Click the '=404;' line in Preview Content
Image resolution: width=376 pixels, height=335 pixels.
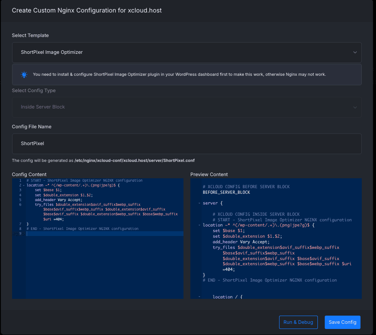pyautogui.click(x=229, y=269)
